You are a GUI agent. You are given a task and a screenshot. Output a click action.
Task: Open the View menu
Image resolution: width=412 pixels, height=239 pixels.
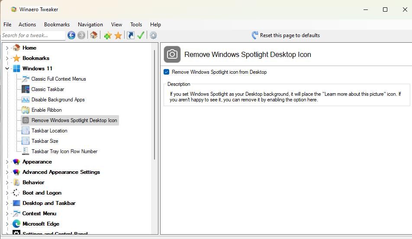(x=117, y=24)
